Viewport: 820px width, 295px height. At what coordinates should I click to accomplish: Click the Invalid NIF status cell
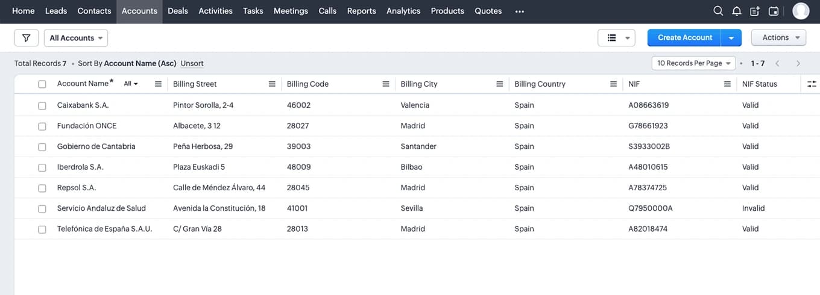(754, 209)
